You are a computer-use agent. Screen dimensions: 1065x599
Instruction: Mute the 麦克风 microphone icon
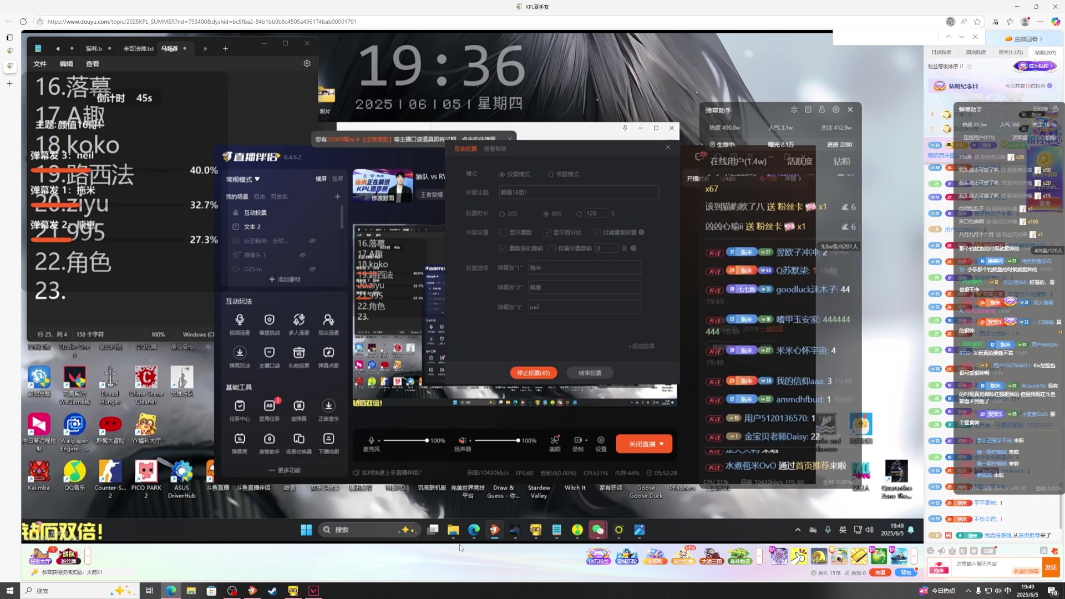point(371,440)
